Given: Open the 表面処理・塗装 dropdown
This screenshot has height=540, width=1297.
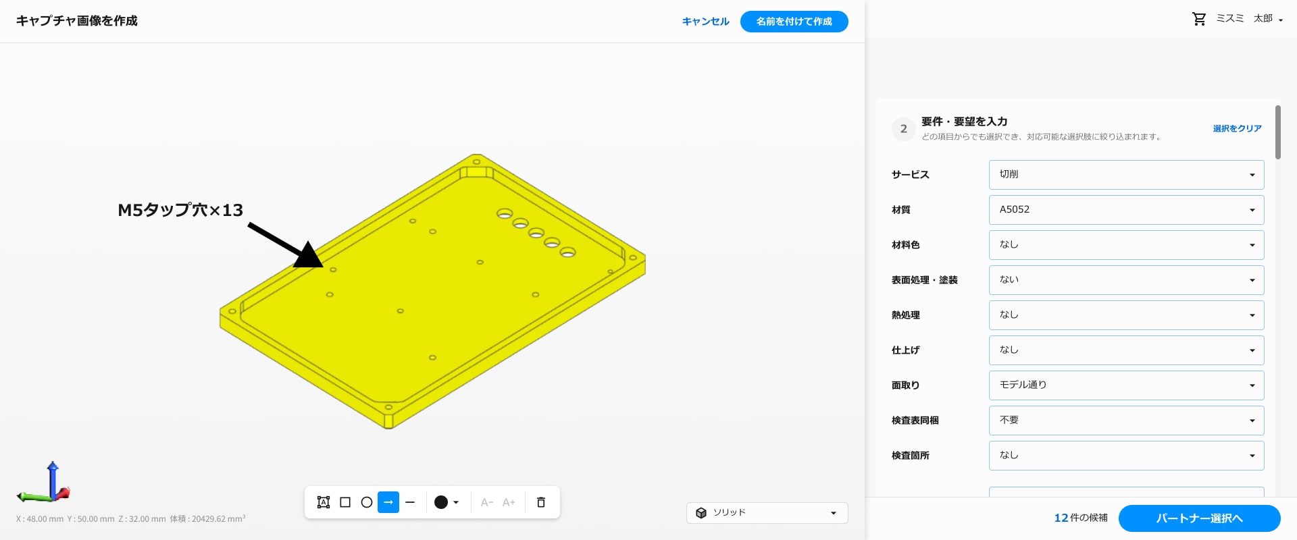Looking at the screenshot, I should (1126, 280).
